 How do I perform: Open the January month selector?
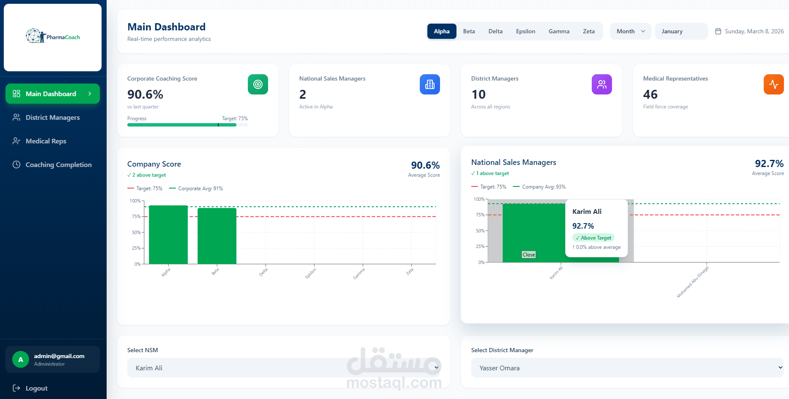pos(681,31)
